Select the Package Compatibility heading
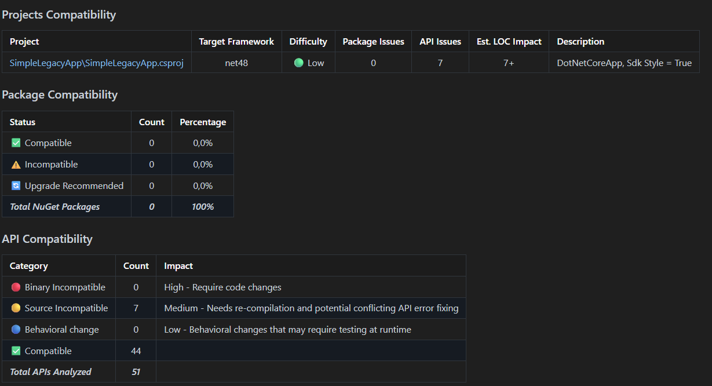The image size is (712, 386). click(x=60, y=94)
